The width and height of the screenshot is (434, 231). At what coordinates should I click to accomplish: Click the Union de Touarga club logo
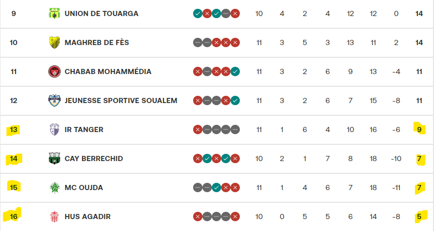[x=54, y=13]
